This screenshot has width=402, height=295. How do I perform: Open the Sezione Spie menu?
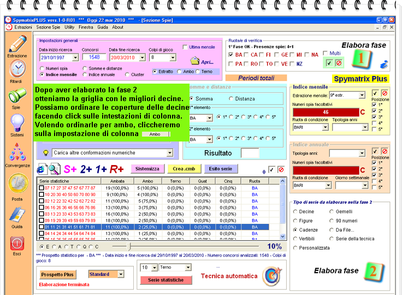(x=48, y=27)
